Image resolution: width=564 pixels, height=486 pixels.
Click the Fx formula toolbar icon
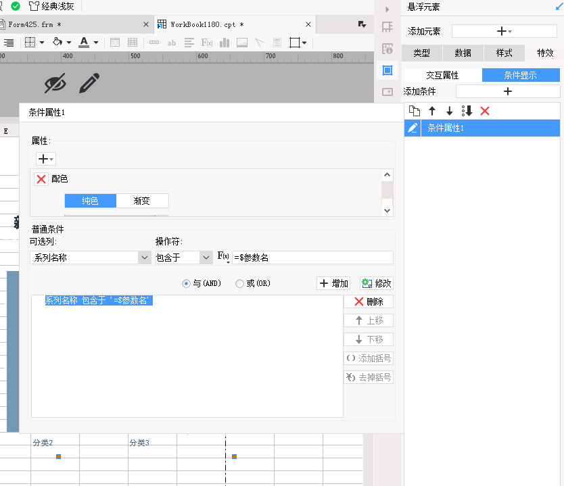coord(207,43)
